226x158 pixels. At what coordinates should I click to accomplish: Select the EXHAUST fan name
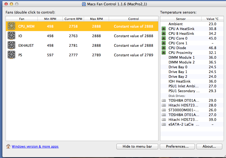coord(26,45)
